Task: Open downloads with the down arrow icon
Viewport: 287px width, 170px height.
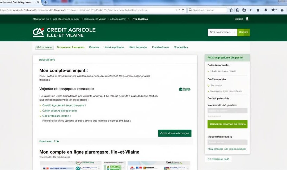Action: (x=266, y=10)
